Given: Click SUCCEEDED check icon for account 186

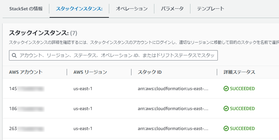Looking at the screenshot, I should [x=226, y=108].
